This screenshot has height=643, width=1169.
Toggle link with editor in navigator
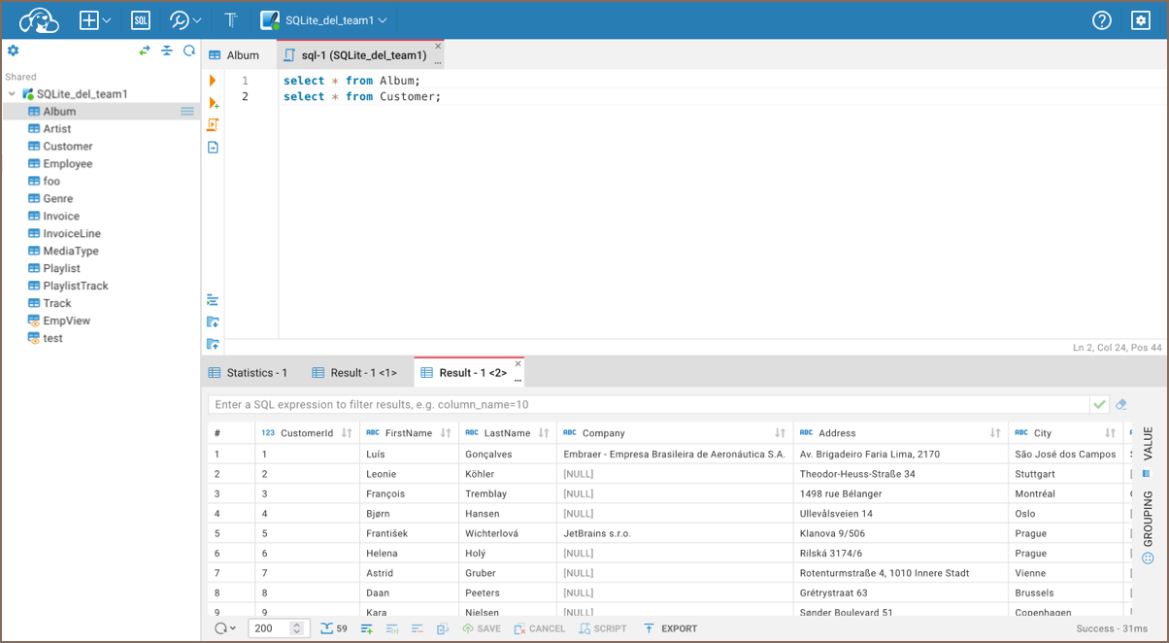tap(145, 51)
